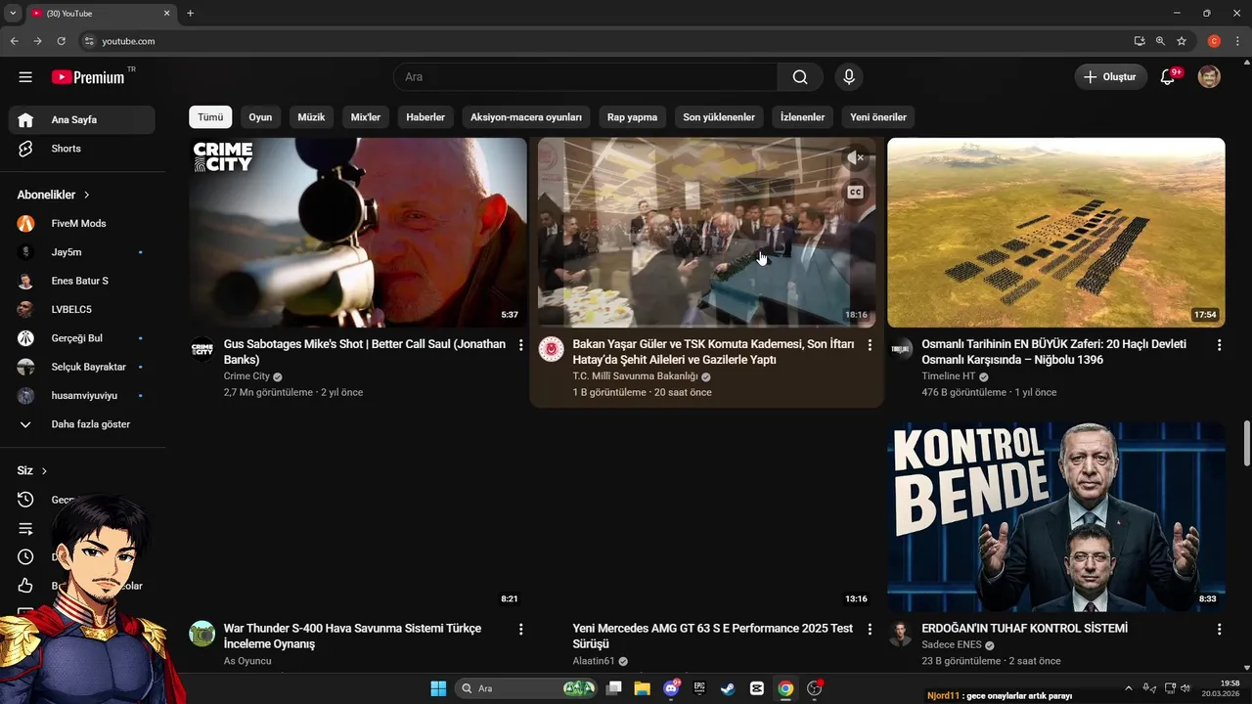Open Shorts from sidebar
Viewport: 1252px width, 704px height.
(x=82, y=149)
